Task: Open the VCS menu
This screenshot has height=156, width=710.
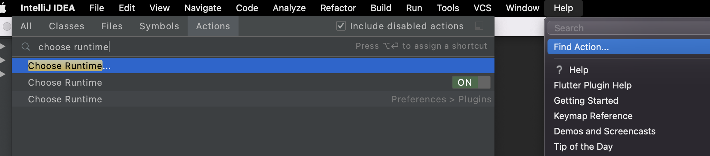Action: point(482,8)
